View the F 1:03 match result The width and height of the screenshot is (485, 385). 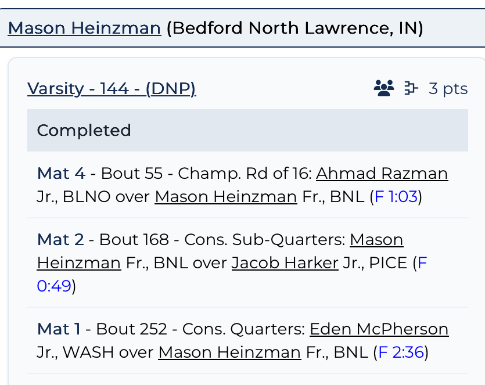click(396, 197)
